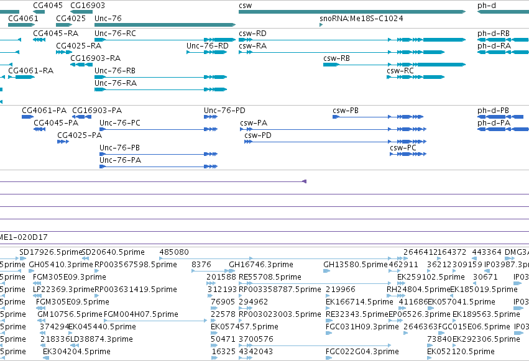This screenshot has height=361, width=529.
Task: Click the csw-RC transcript
Action: pyautogui.click(x=416, y=77)
